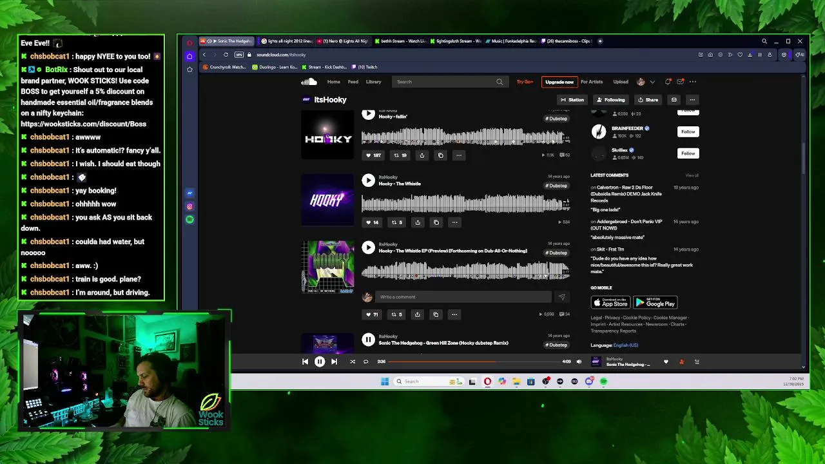Image resolution: width=825 pixels, height=464 pixels.
Task: View all latest comments
Action: click(x=692, y=175)
